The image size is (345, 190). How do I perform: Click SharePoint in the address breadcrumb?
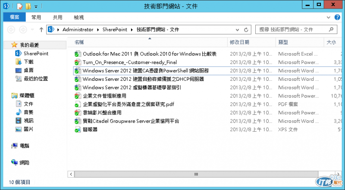pyautogui.click(x=115, y=29)
